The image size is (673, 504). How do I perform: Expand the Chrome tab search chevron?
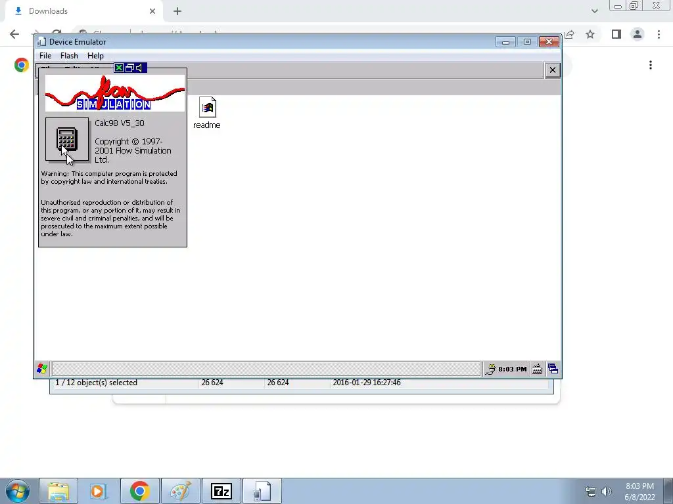tap(594, 11)
